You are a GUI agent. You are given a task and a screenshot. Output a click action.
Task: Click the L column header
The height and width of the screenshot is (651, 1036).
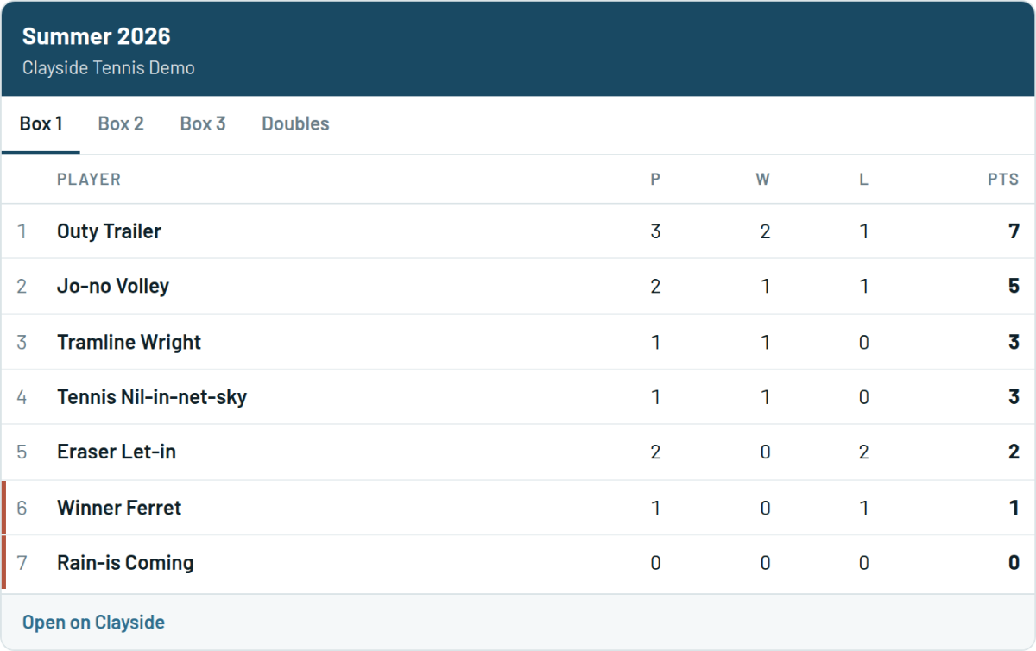pyautogui.click(x=863, y=180)
